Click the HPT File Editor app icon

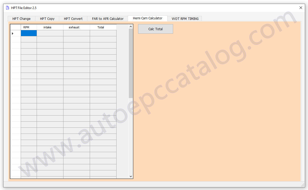tap(7, 8)
